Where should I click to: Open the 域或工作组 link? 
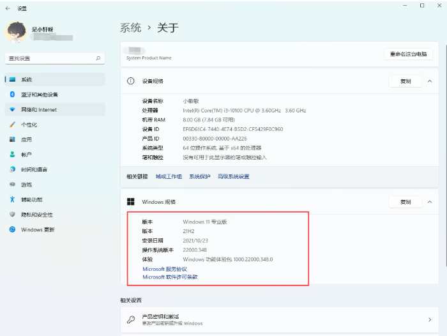pyautogui.click(x=169, y=176)
